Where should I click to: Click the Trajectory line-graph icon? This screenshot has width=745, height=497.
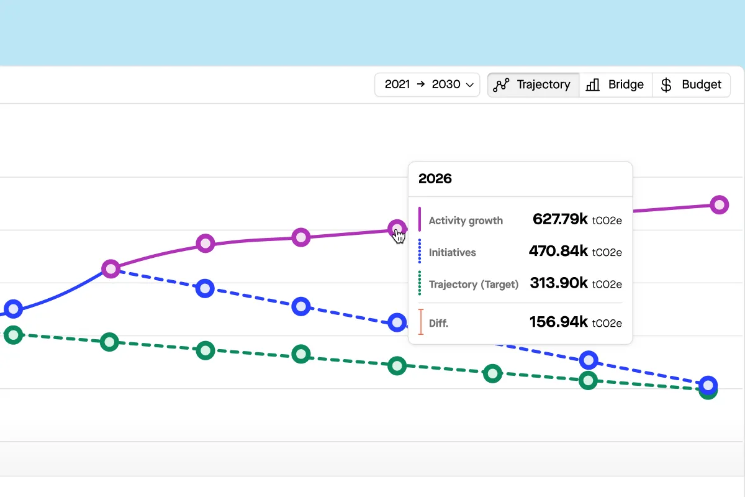pyautogui.click(x=501, y=85)
